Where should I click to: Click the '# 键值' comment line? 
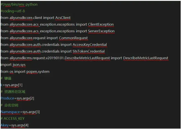coord(7,78)
